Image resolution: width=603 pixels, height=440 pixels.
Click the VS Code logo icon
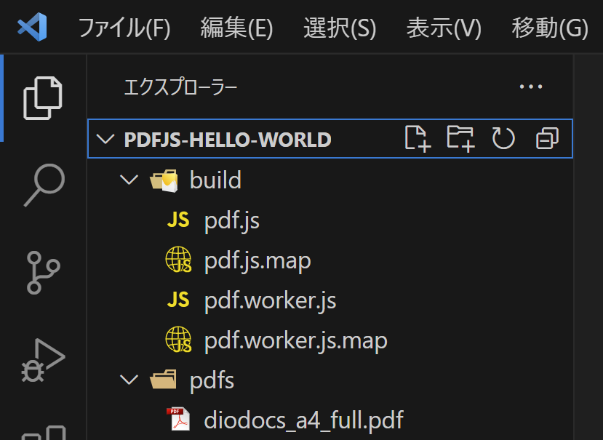coord(32,27)
